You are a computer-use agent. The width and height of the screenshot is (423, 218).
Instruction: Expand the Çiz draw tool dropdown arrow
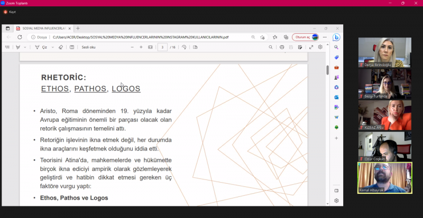coord(53,47)
